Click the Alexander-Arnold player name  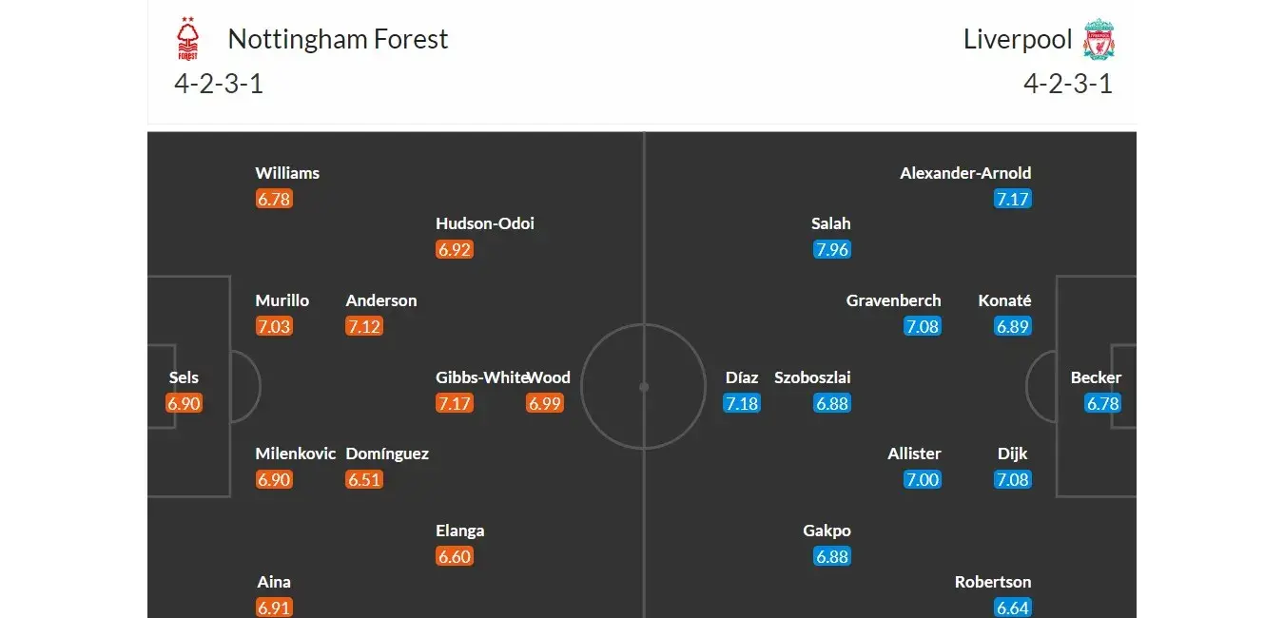pyautogui.click(x=965, y=173)
